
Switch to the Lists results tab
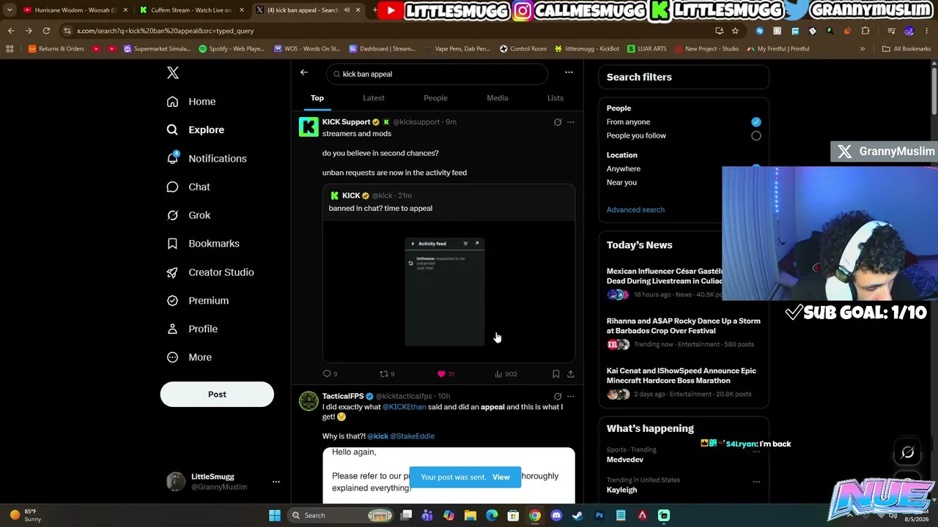555,98
